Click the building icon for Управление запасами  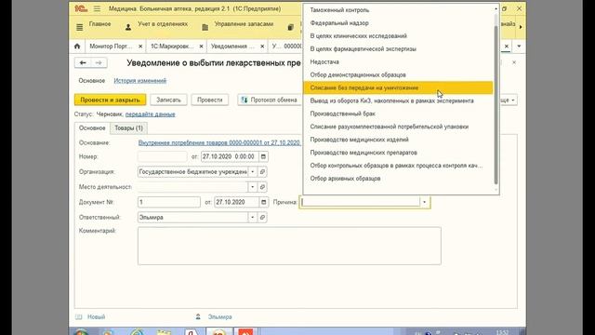tap(205, 27)
